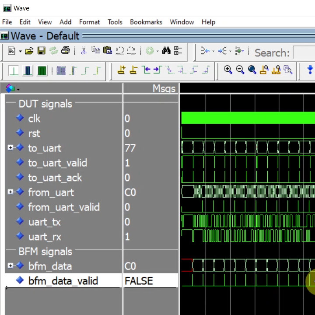Click the Insert Cursor icon with plus

click(122, 70)
